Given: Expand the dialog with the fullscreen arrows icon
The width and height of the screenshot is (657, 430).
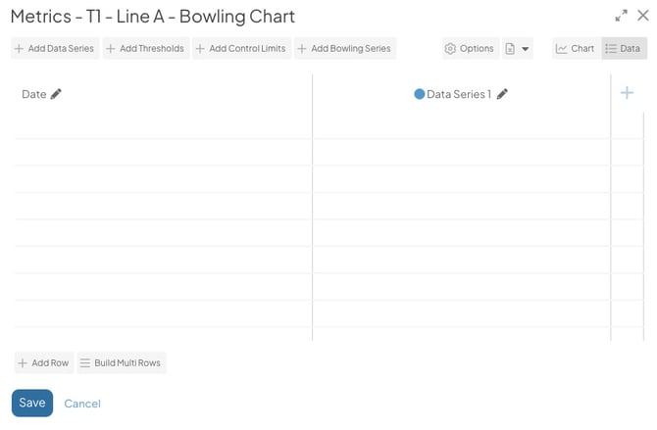Looking at the screenshot, I should pos(622,16).
